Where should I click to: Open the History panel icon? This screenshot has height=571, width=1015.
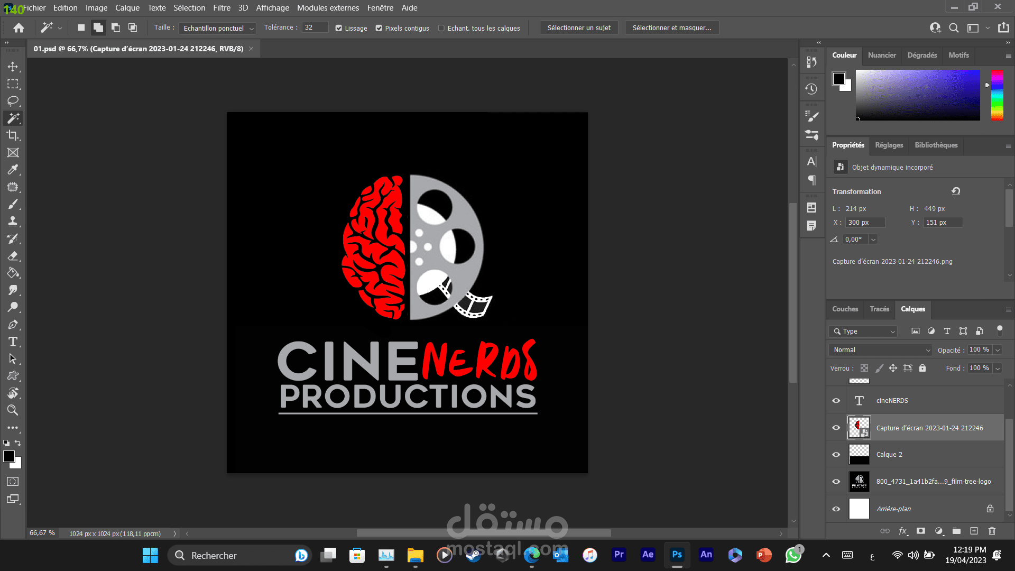pos(811,89)
